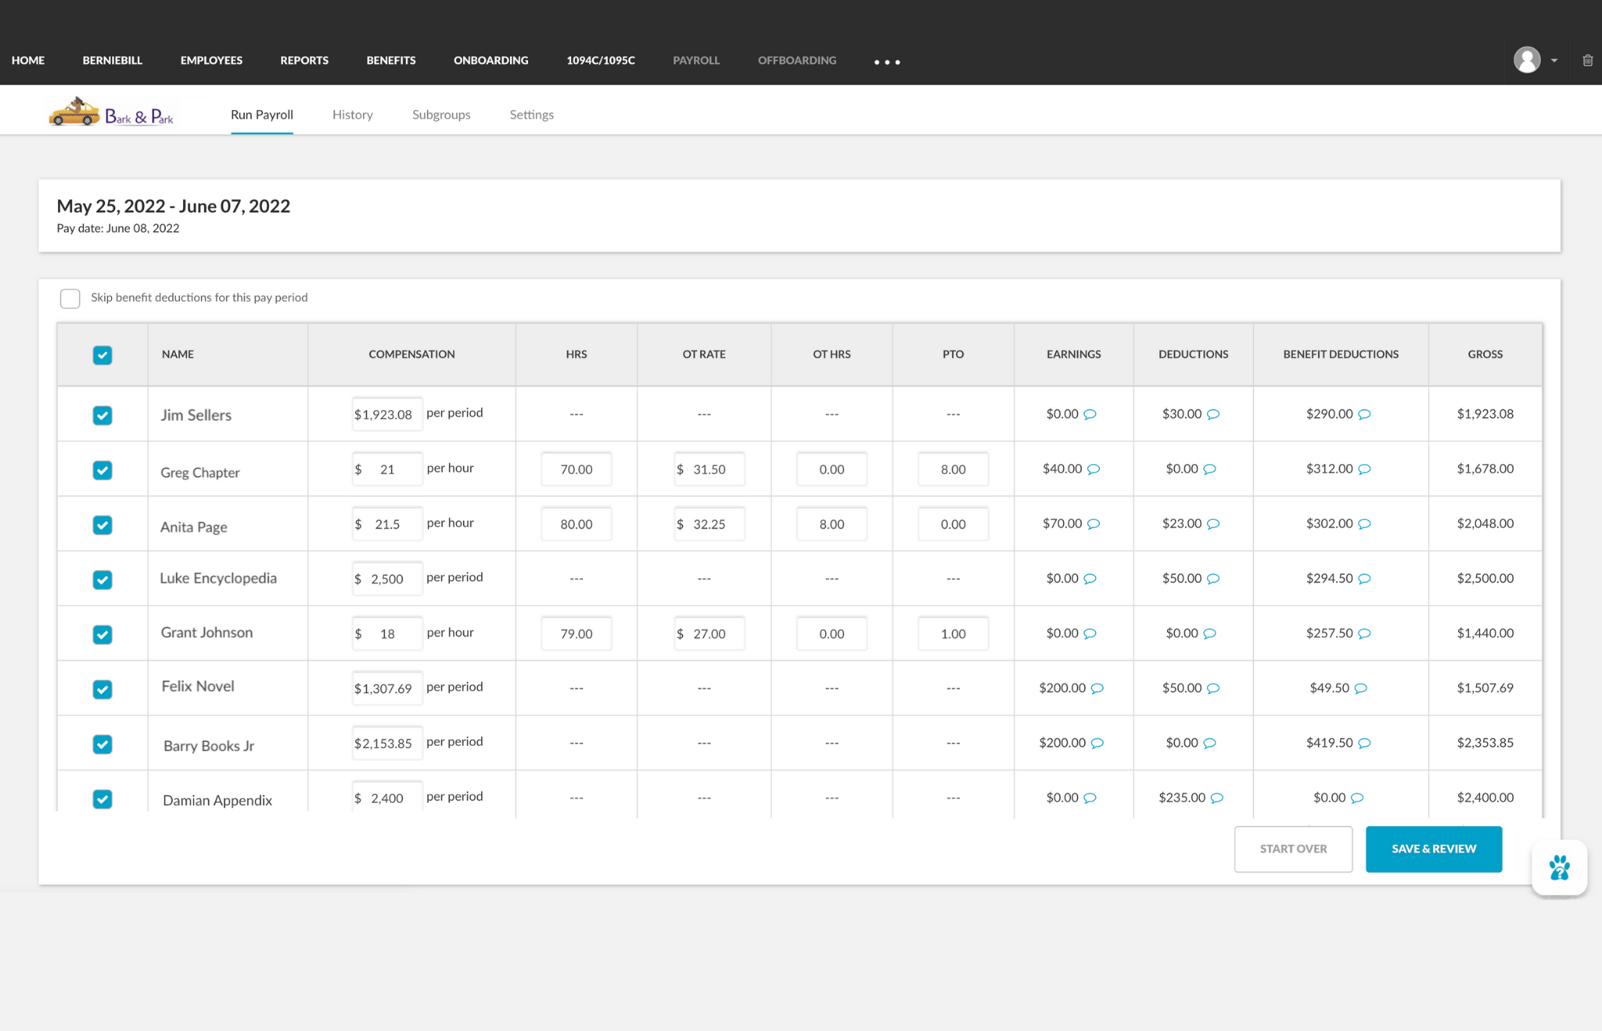The width and height of the screenshot is (1602, 1031).
Task: Uncheck the select-all employees header checkbox
Action: (102, 355)
